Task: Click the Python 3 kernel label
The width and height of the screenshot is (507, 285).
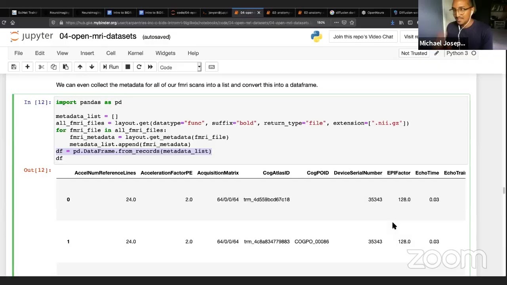Action: 457,53
